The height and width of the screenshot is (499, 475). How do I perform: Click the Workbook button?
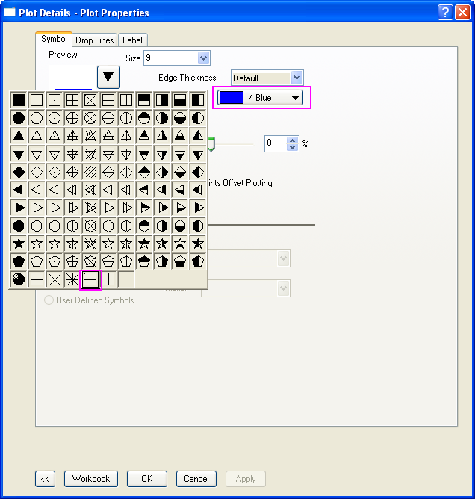(x=91, y=479)
